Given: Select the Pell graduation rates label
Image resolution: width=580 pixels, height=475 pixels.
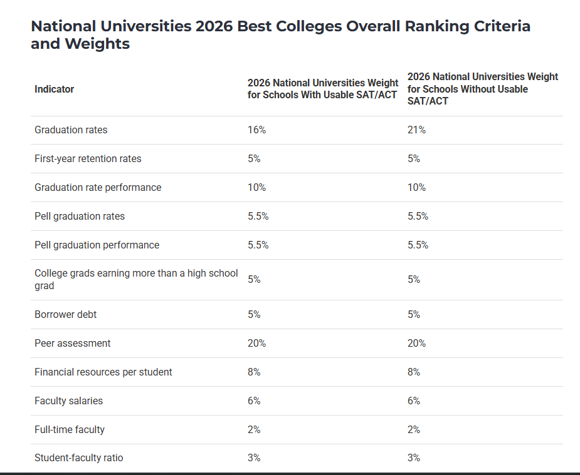Looking at the screenshot, I should coord(80,217).
